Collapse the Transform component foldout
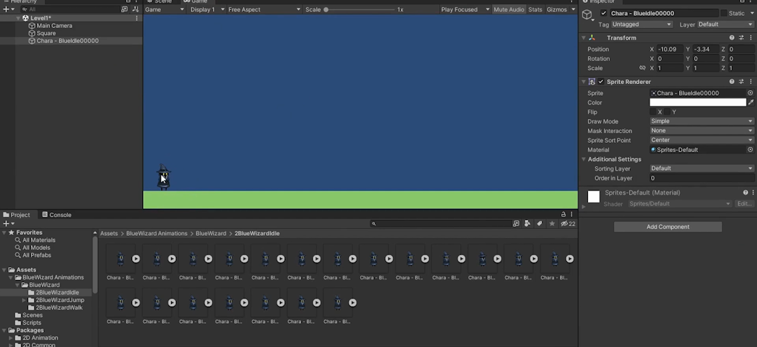757x347 pixels. tap(583, 38)
